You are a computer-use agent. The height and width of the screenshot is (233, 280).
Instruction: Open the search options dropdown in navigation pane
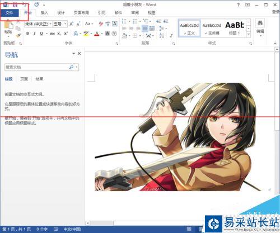[x=77, y=67]
